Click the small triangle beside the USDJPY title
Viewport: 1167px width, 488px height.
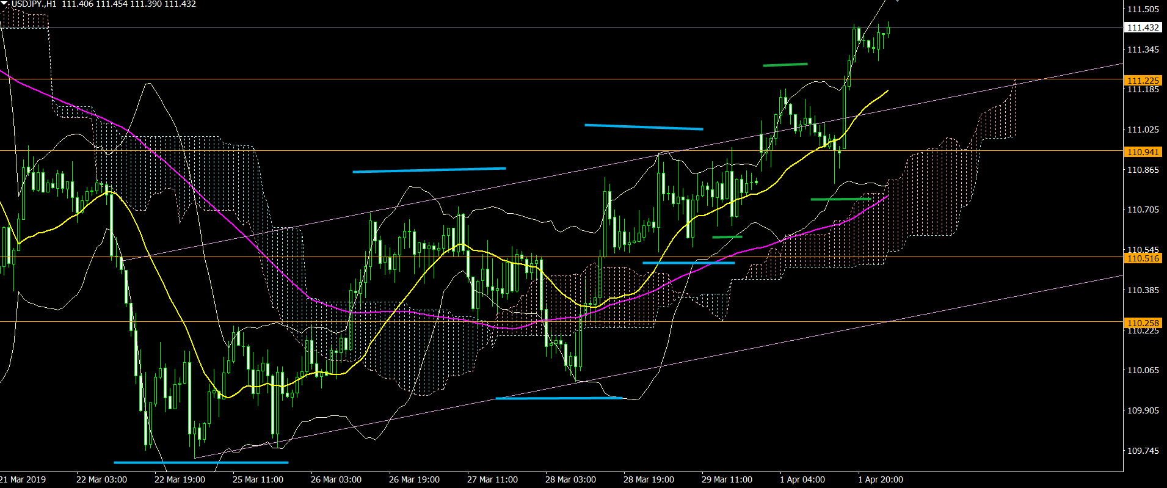(5, 4)
